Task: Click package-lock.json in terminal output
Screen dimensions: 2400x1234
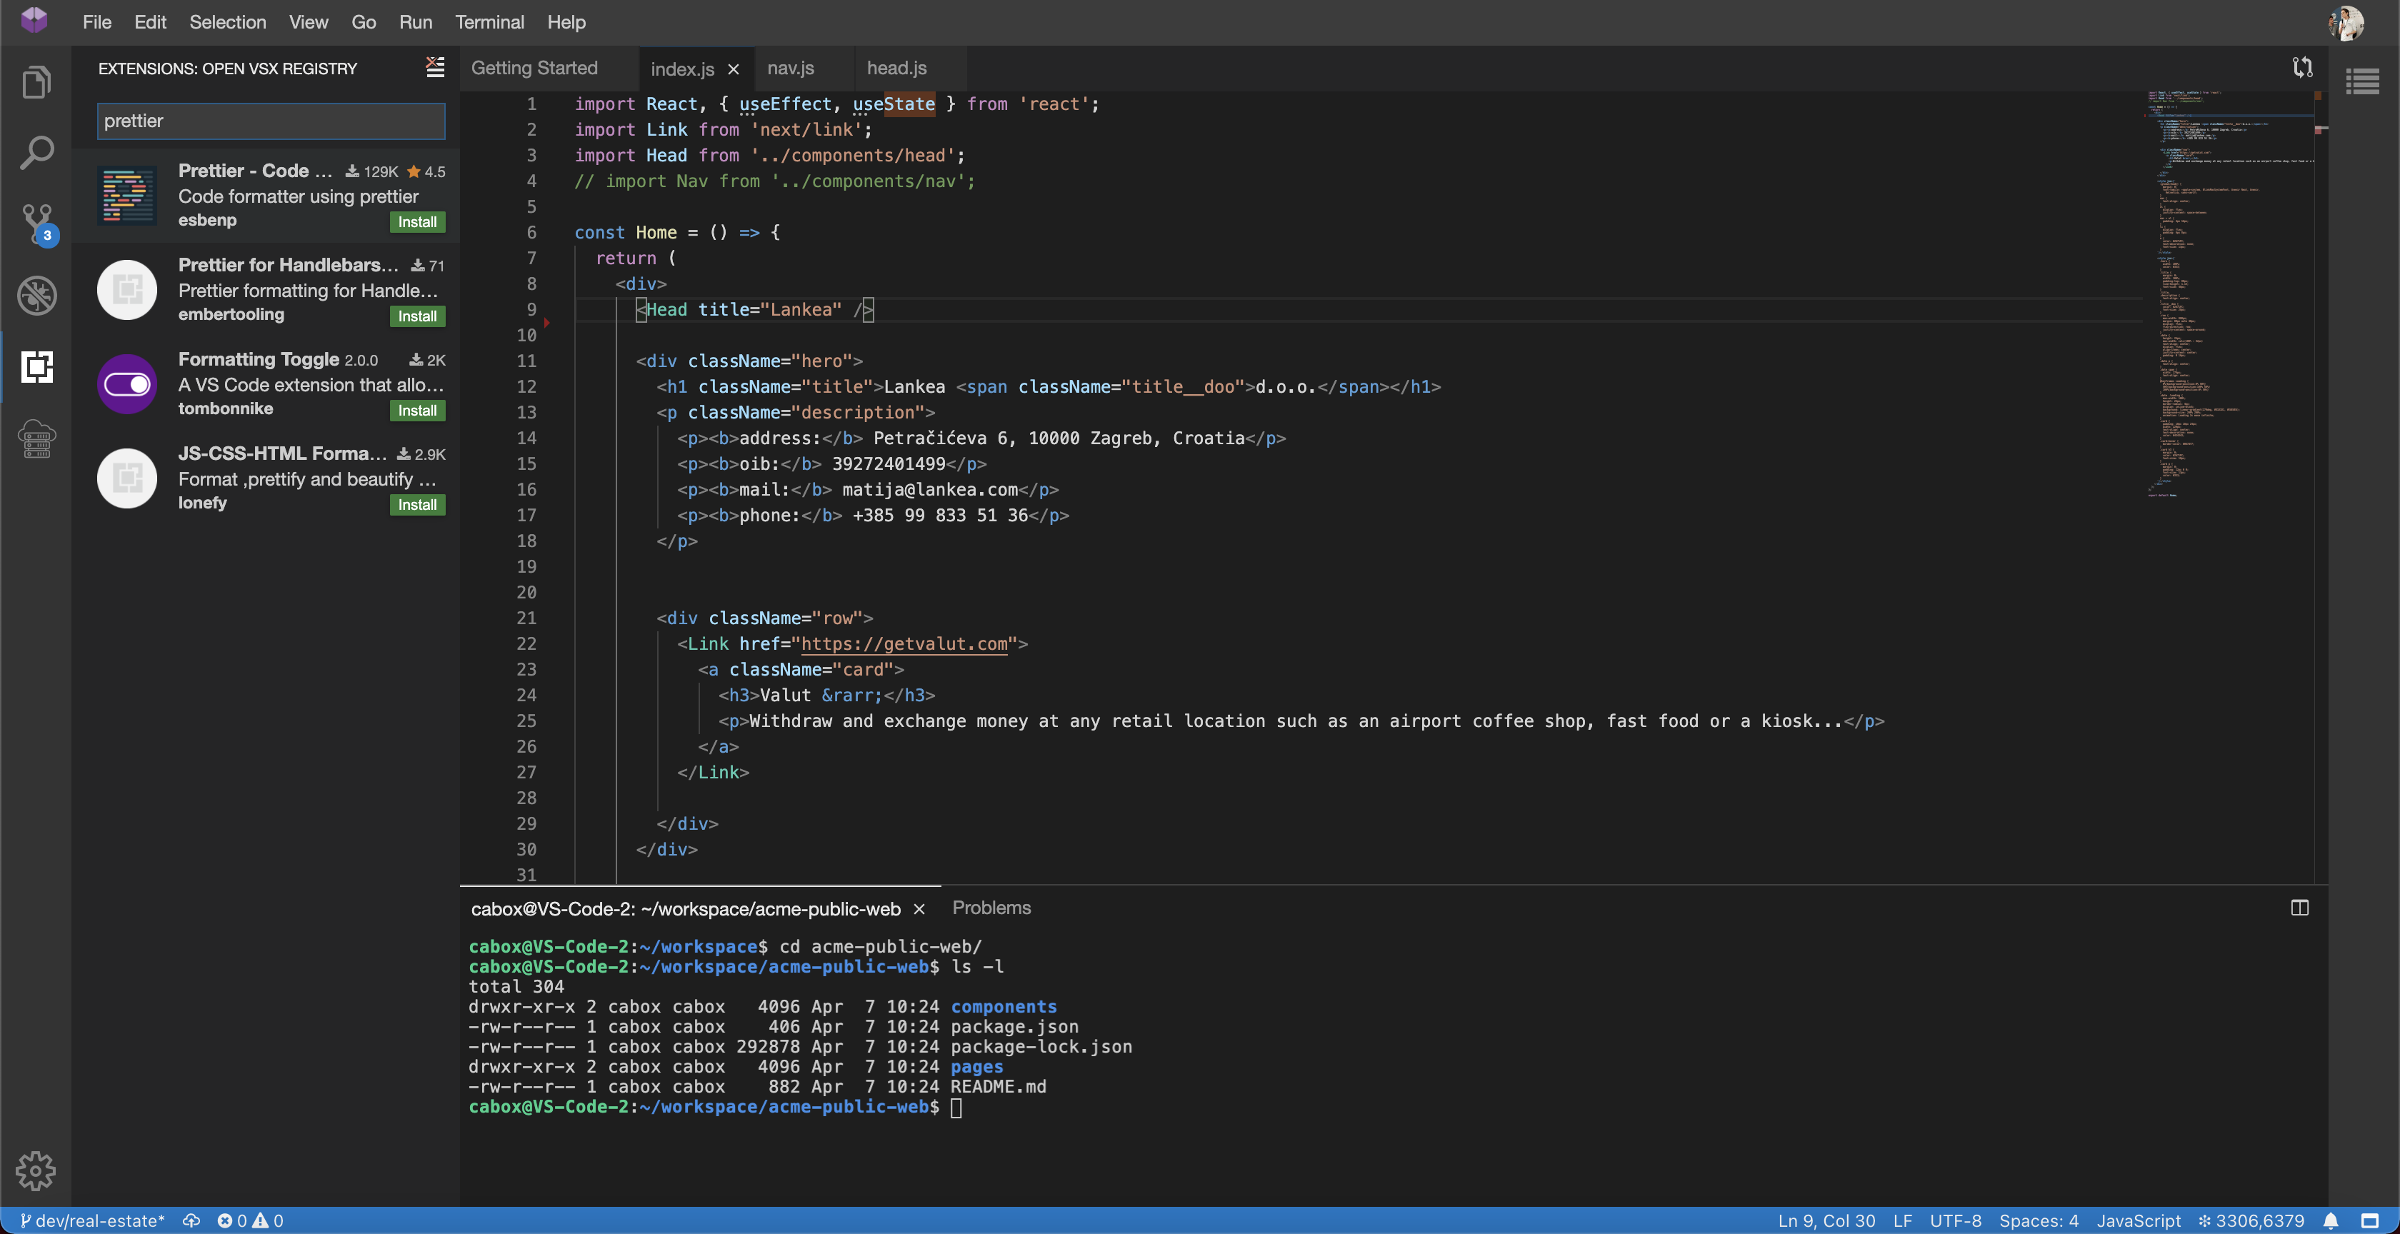Action: coord(1041,1047)
